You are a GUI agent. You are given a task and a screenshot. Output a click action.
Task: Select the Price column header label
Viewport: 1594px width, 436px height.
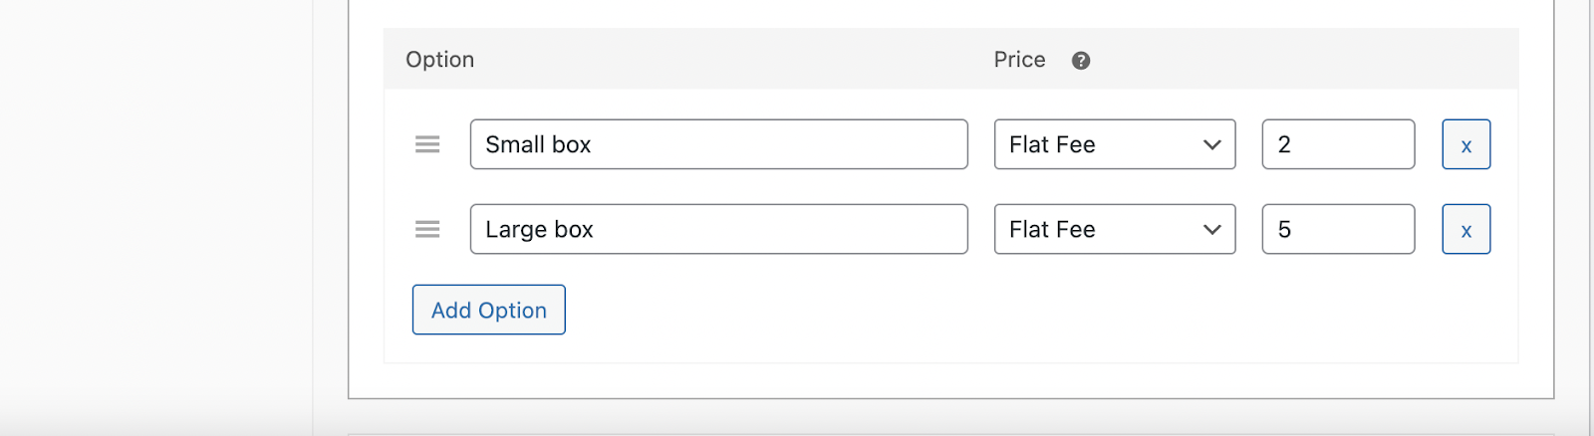(1019, 60)
